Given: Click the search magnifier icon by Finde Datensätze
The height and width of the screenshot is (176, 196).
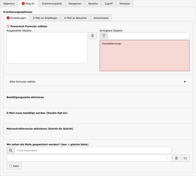Looking at the screenshot, I should pyautogui.click(x=11, y=150).
